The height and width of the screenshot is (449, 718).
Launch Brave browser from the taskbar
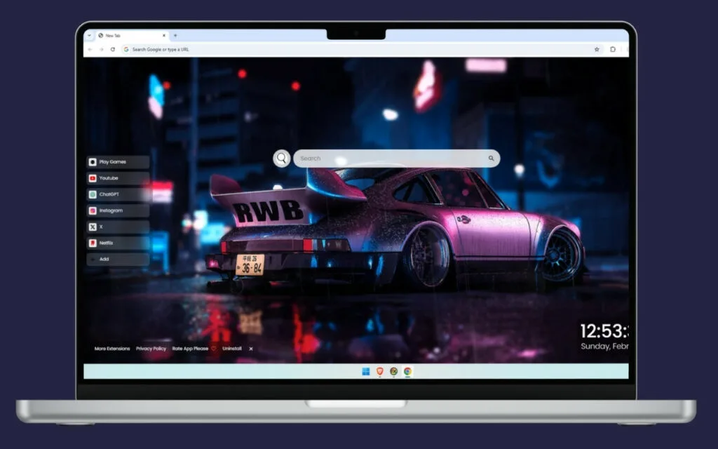(x=379, y=372)
